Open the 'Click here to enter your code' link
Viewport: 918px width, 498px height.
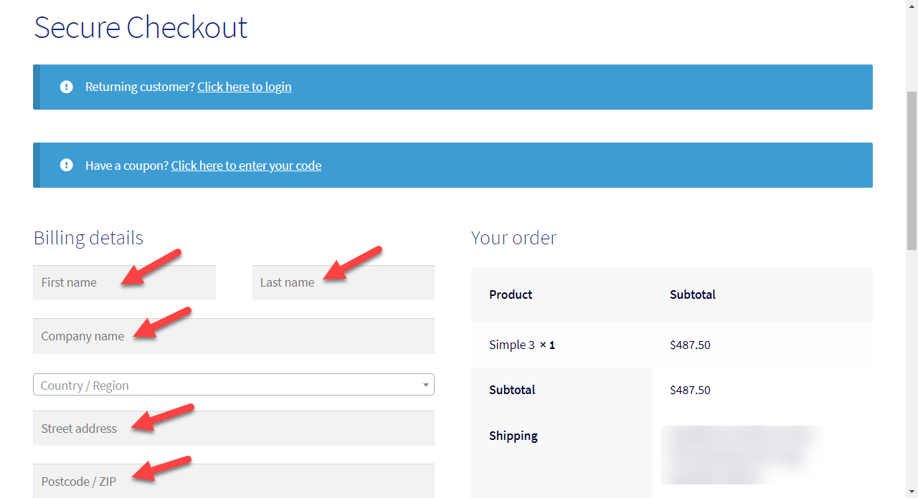(246, 166)
